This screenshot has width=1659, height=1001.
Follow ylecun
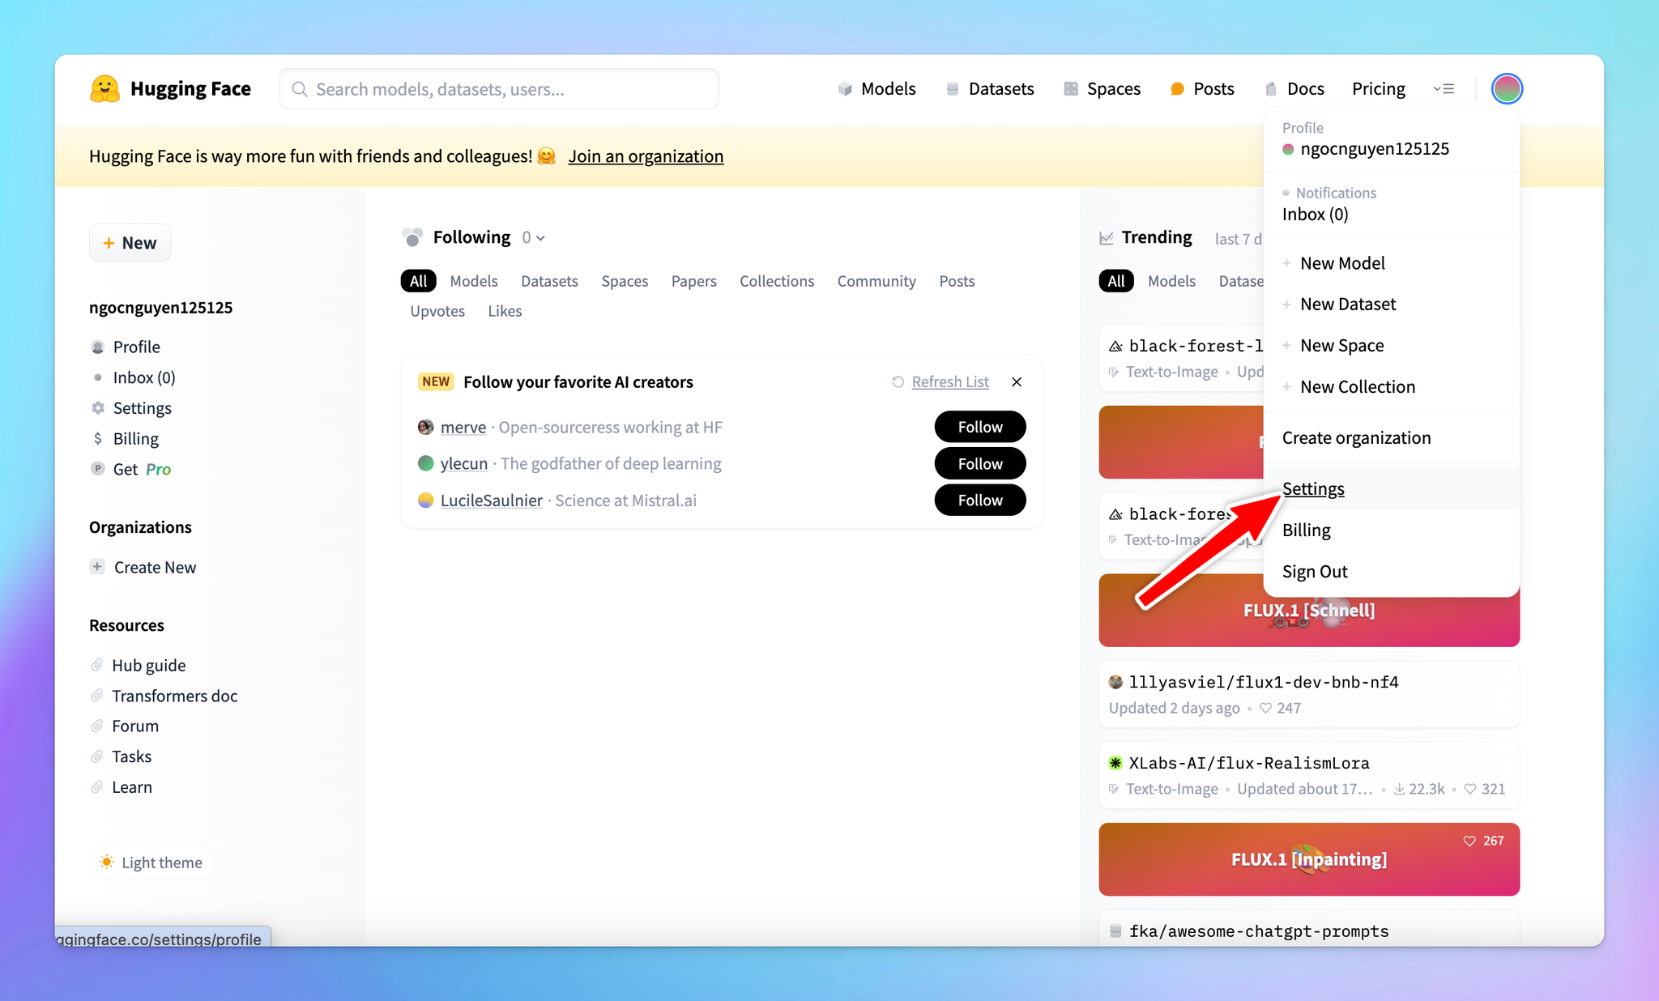pyautogui.click(x=980, y=463)
